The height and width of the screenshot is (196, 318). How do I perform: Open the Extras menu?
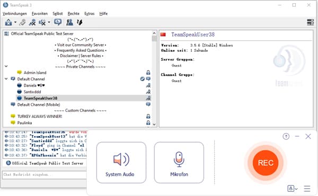90,14
